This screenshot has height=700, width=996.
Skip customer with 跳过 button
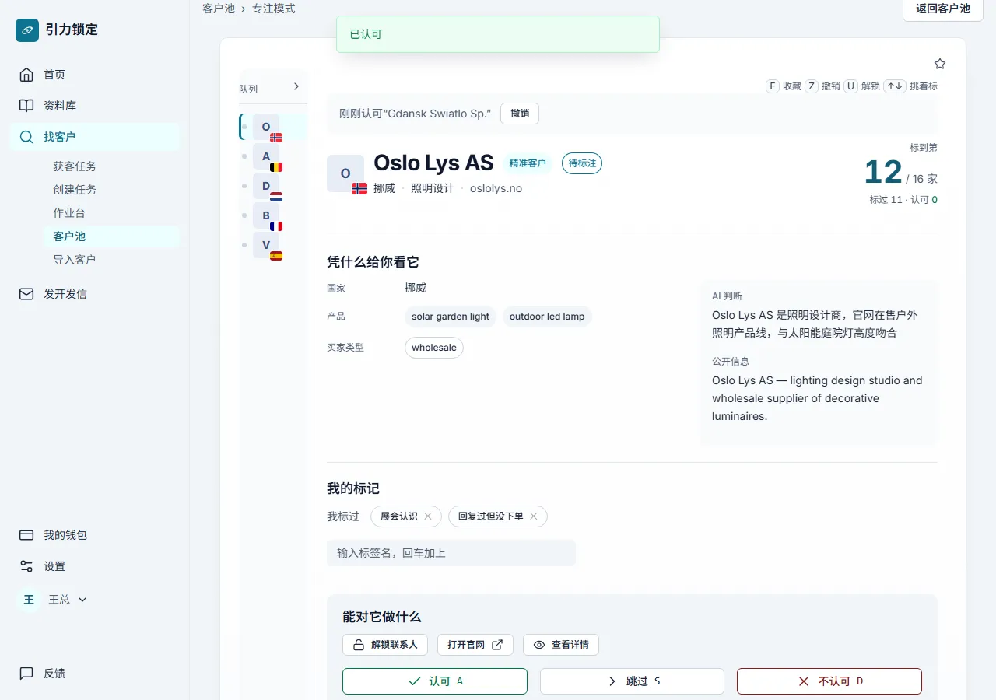632,681
